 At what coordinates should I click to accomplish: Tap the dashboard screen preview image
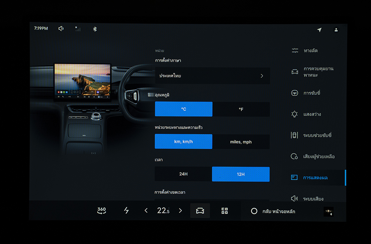[x=83, y=81]
